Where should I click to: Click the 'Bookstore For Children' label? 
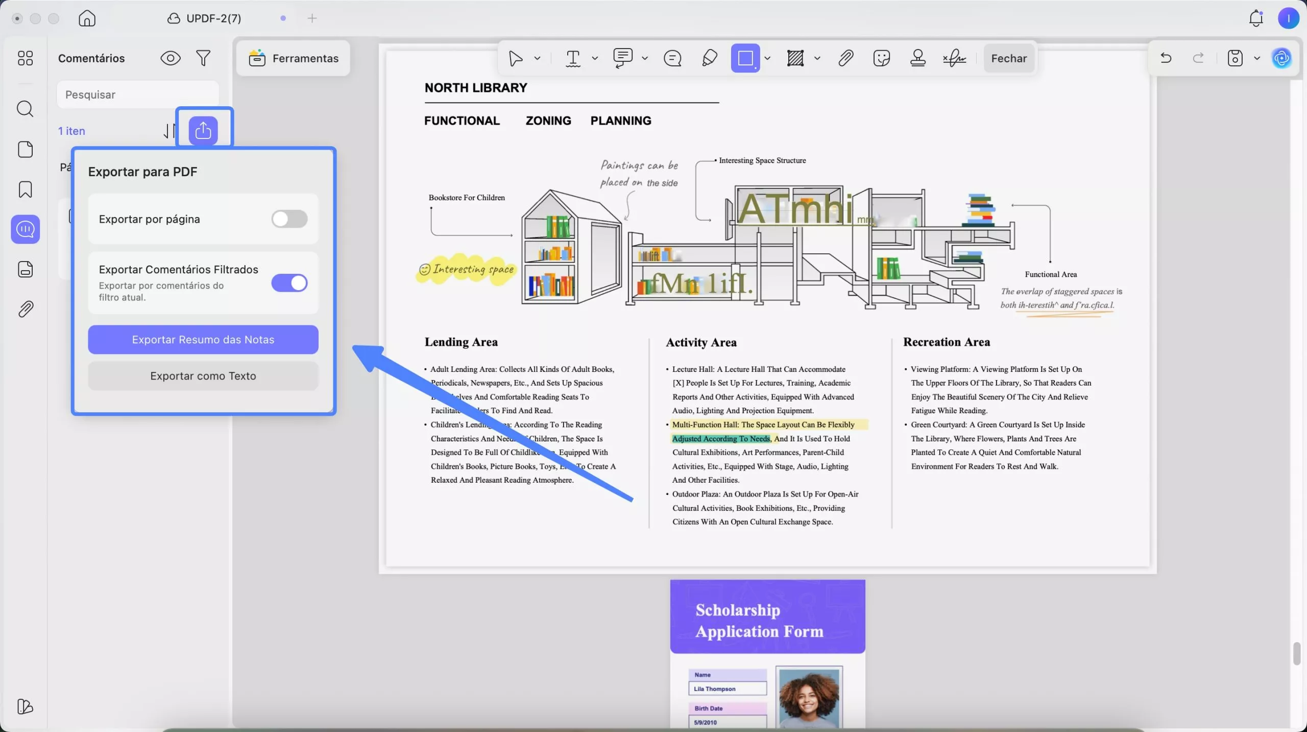pos(467,198)
